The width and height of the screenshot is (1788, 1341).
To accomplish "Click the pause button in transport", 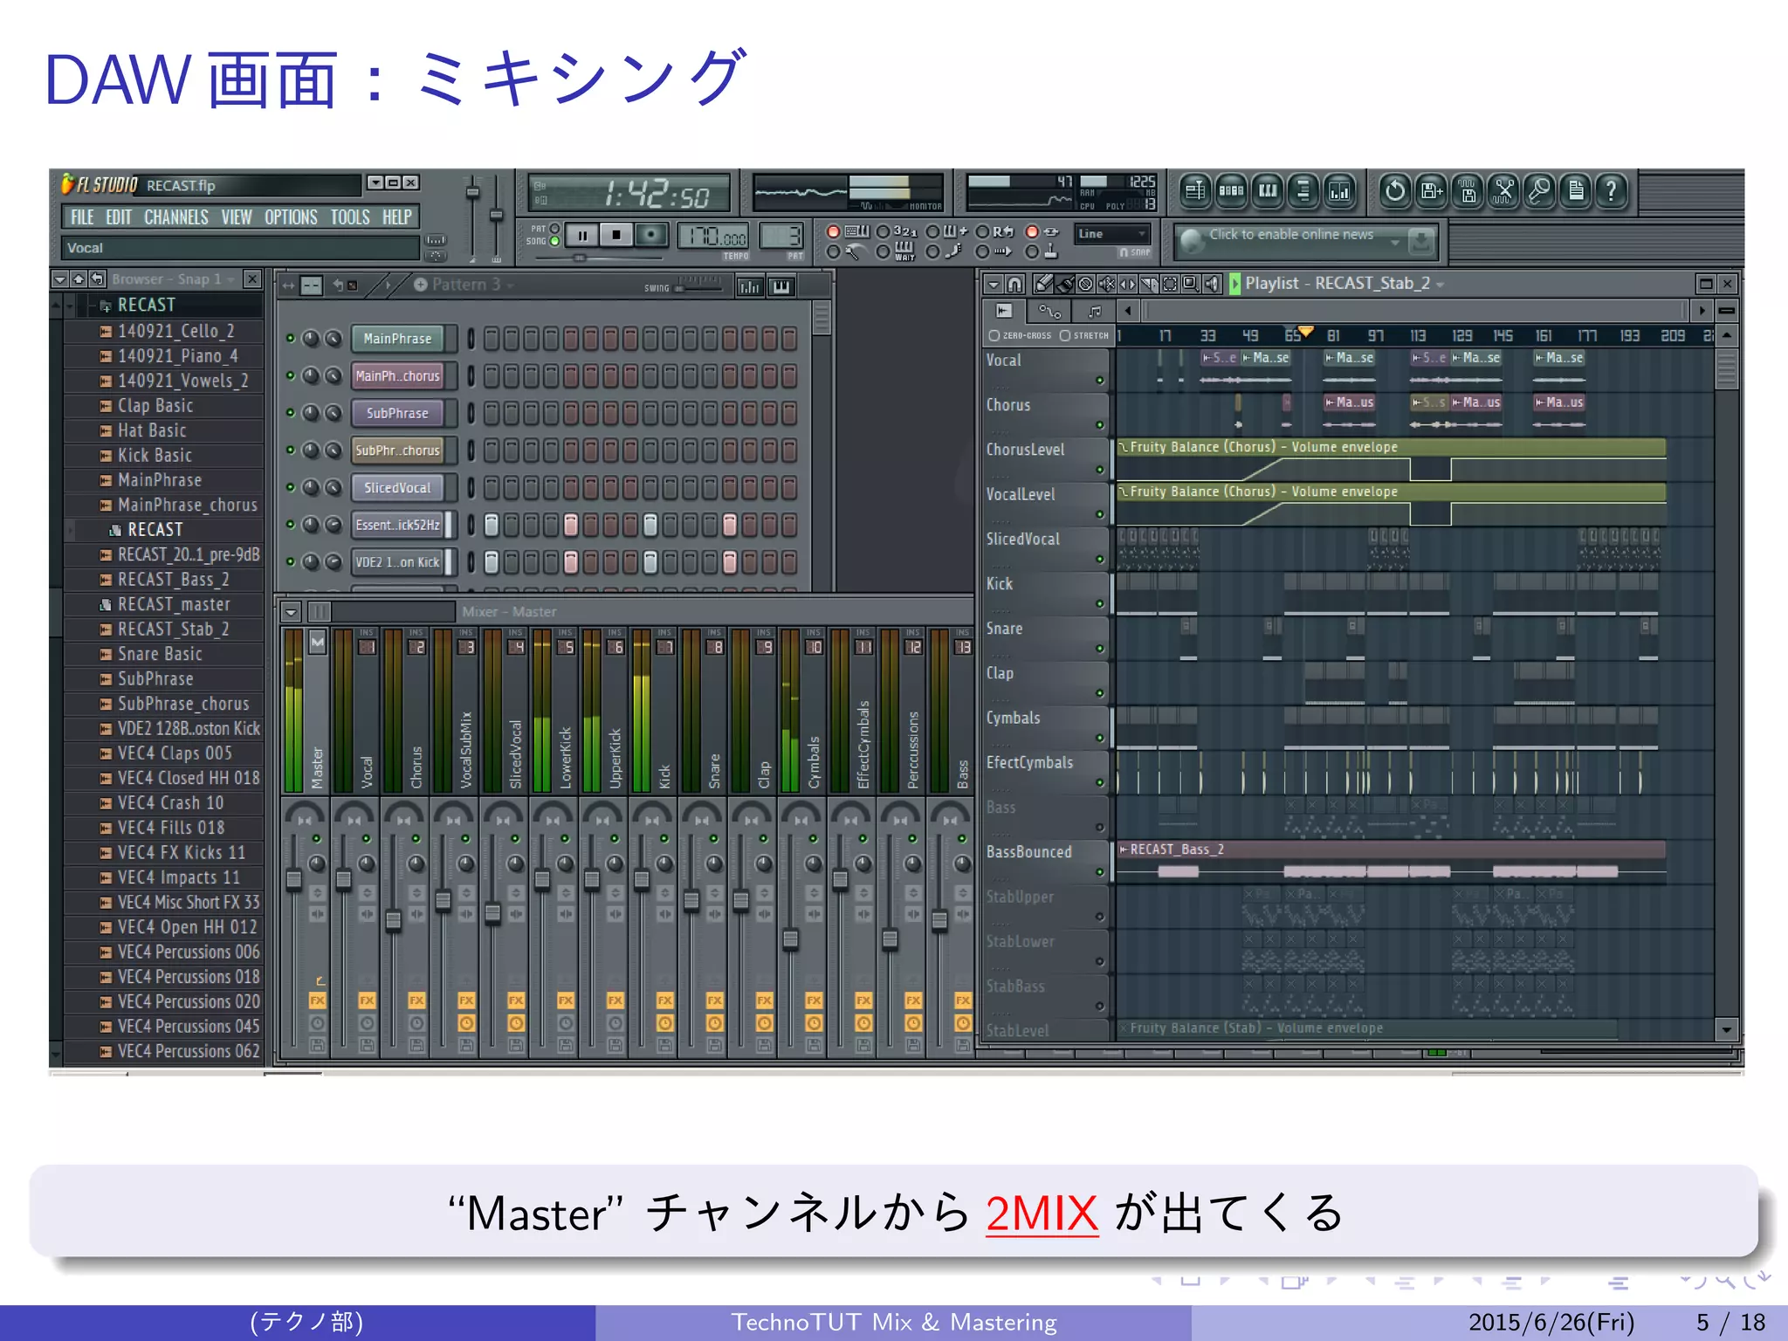I will [x=582, y=235].
